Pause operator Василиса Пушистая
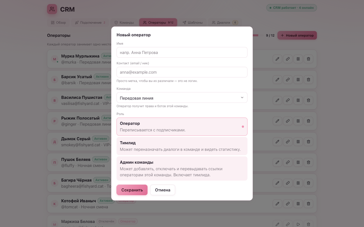 298,100
